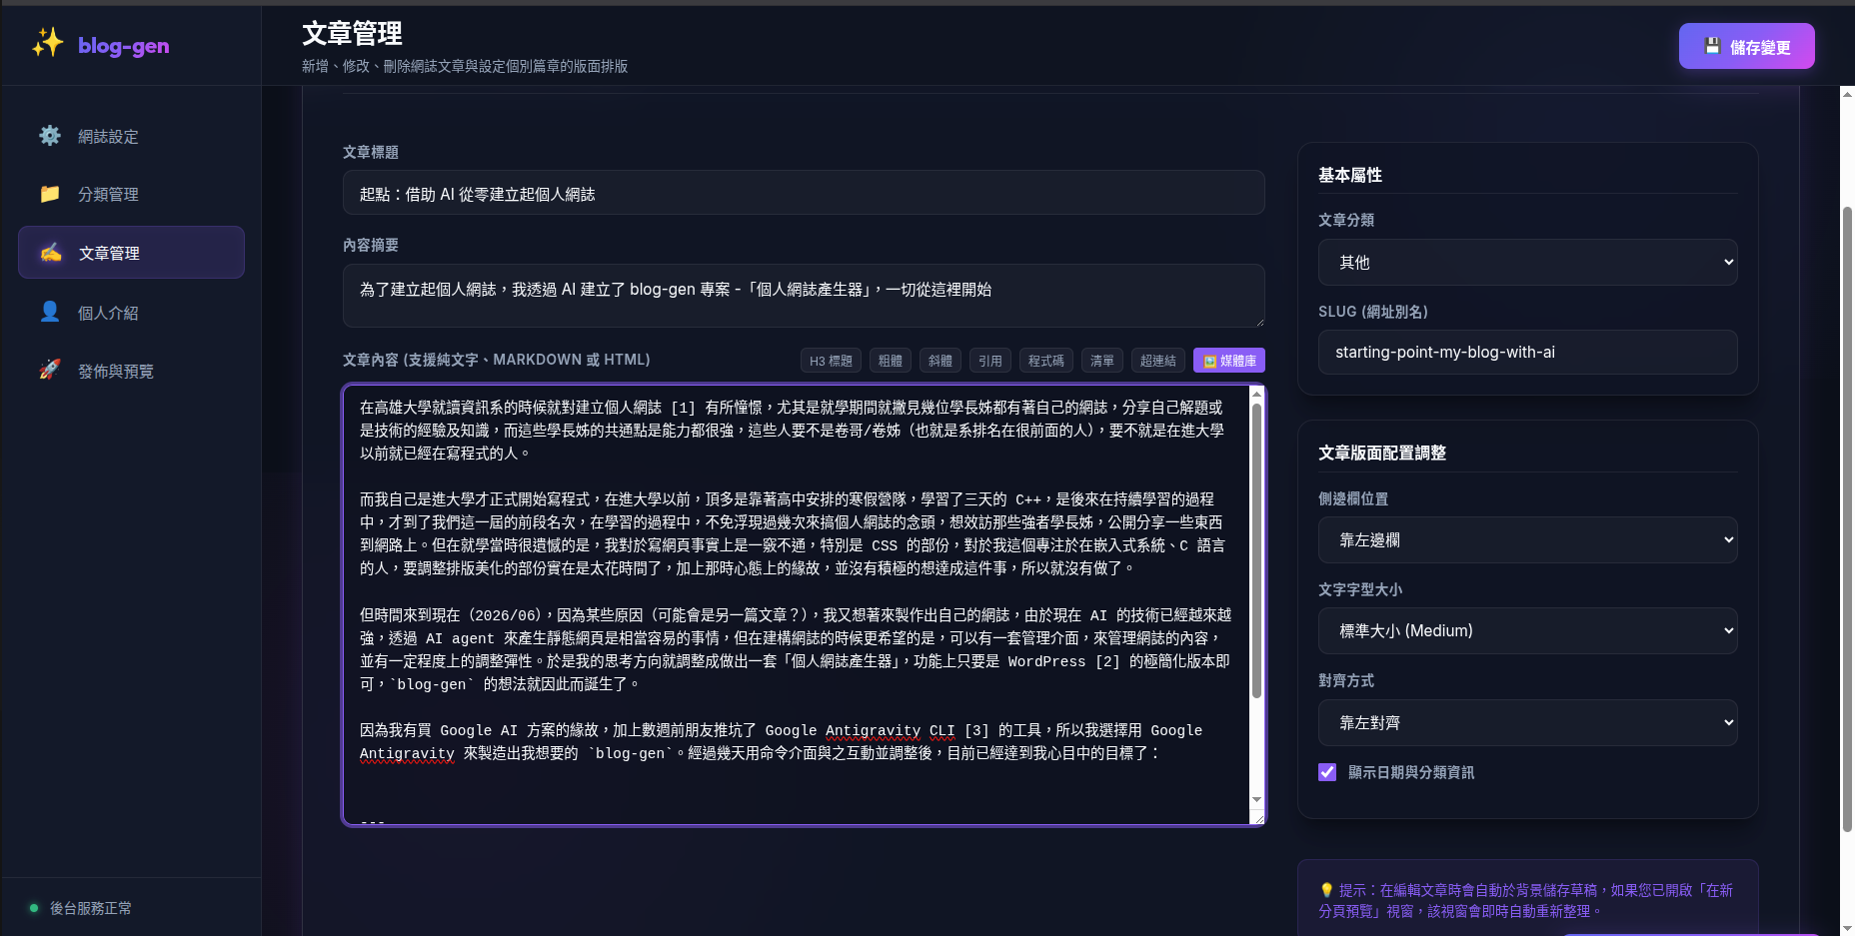This screenshot has width=1855, height=936.
Task: Open the 網誌設定 menu item
Action: pos(131,136)
